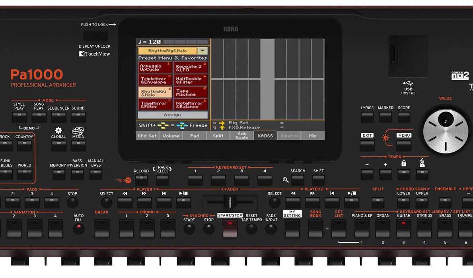The image size is (473, 278).
Task: Push the Tempo minus button
Action: click(x=367, y=174)
